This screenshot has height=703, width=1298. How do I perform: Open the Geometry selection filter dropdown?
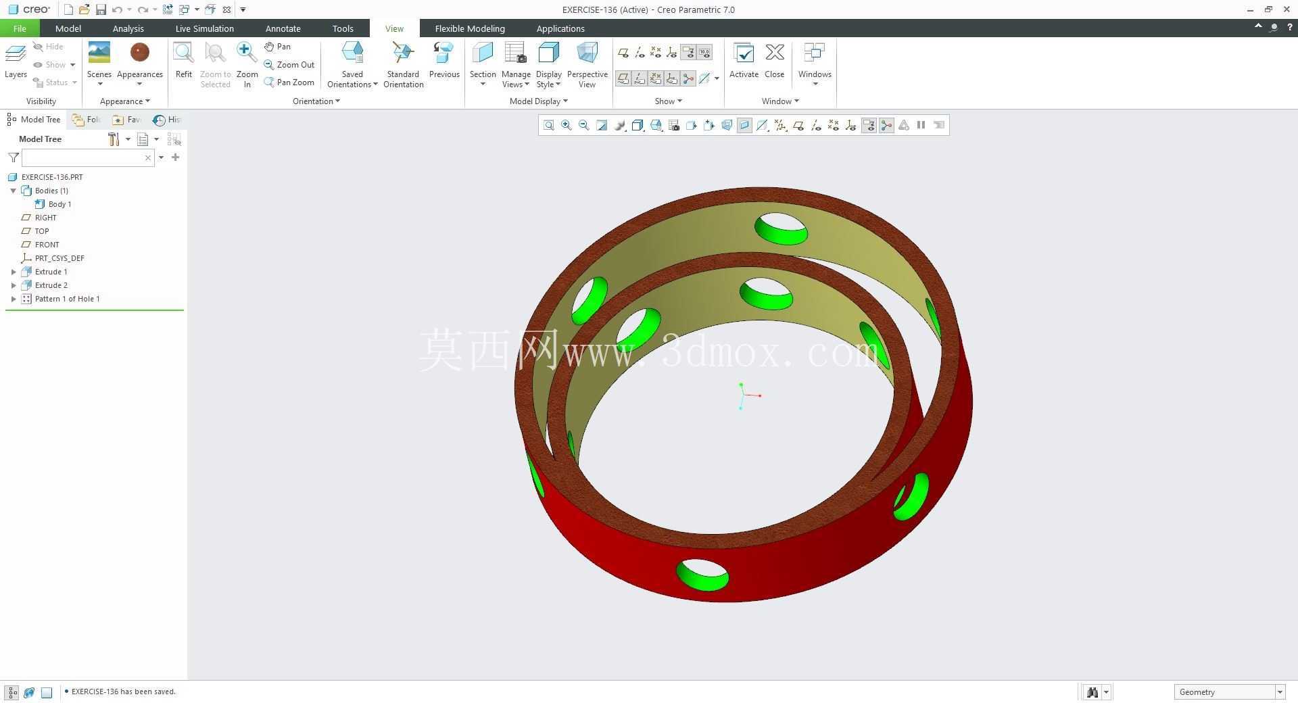[x=1279, y=692]
